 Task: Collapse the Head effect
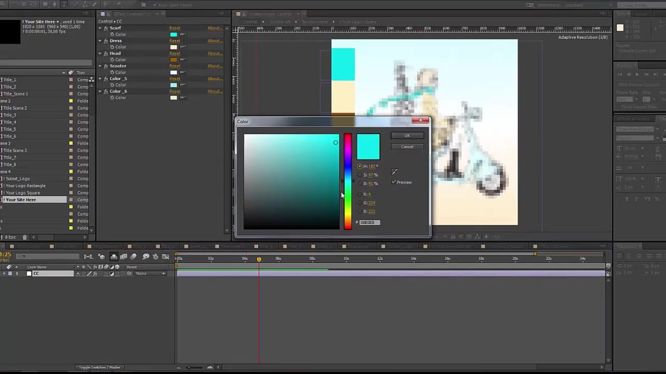(x=100, y=54)
